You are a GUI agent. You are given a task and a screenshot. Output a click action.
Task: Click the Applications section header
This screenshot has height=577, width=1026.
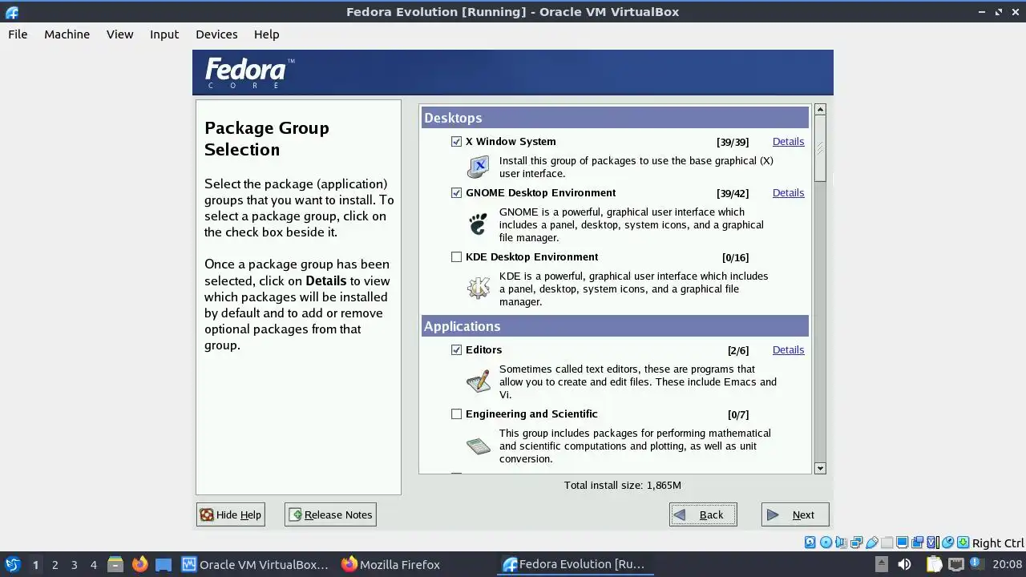click(615, 326)
